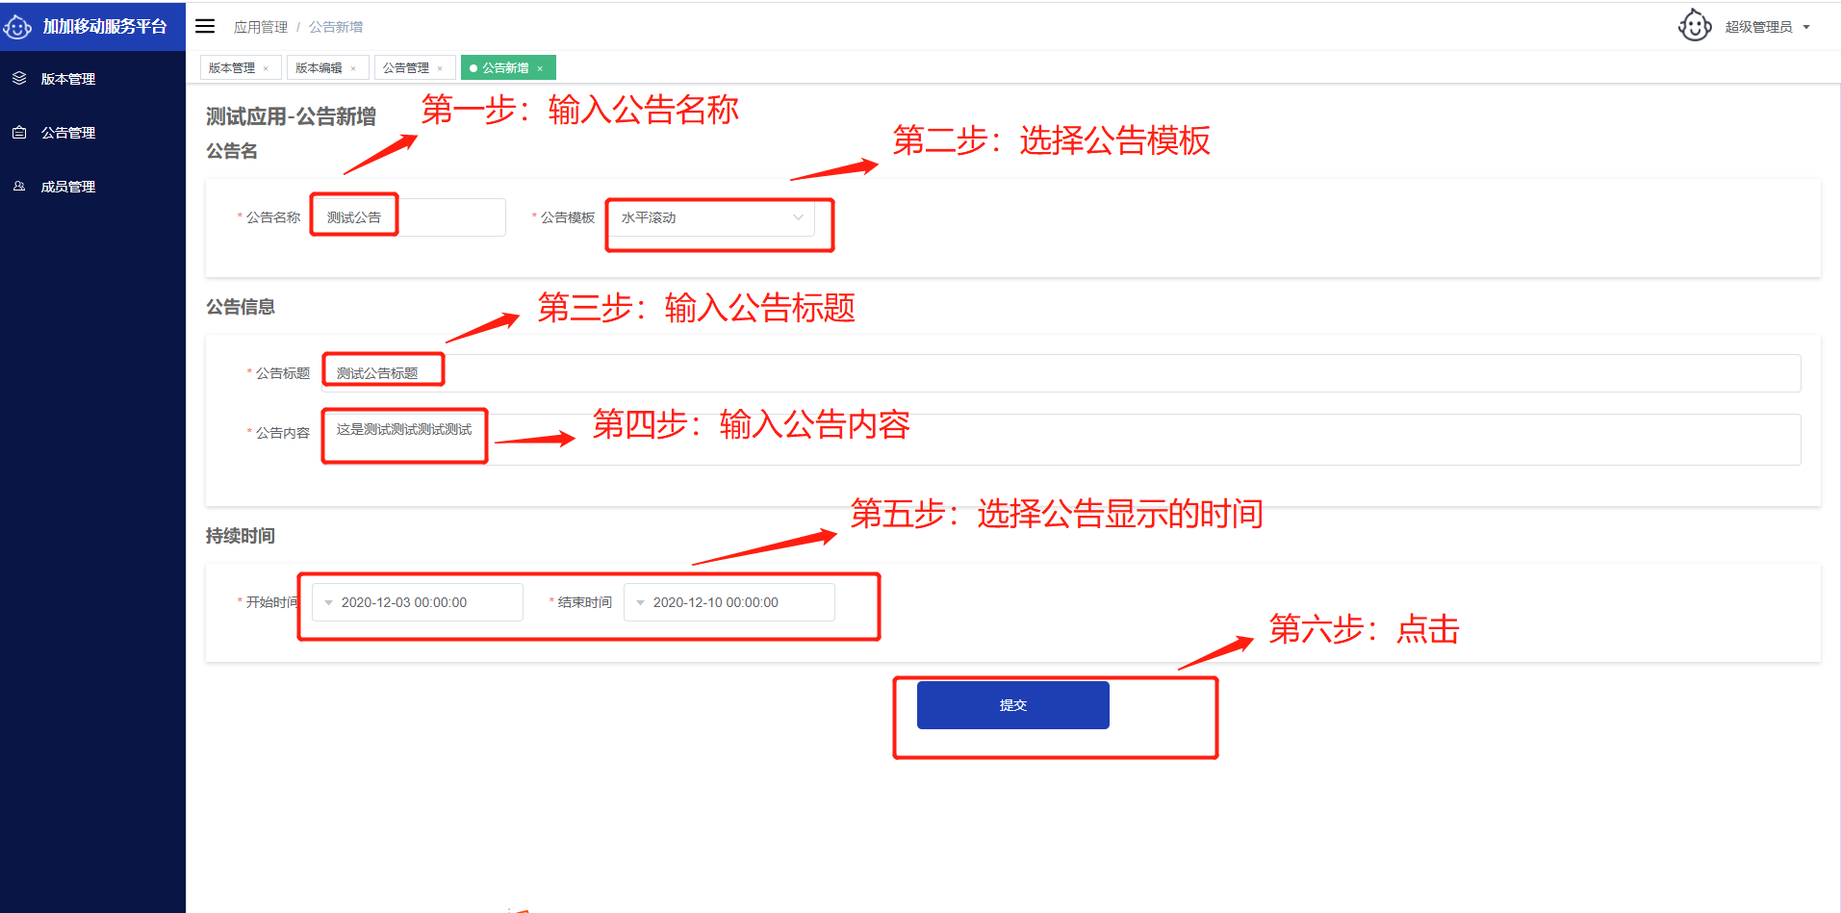Image resolution: width=1841 pixels, height=913 pixels.
Task: Click the blue 提交 submit button
Action: (x=1012, y=705)
